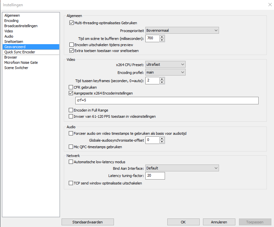The height and width of the screenshot is (227, 274).
Task: Confirm settings with OK button
Action: 183,222
